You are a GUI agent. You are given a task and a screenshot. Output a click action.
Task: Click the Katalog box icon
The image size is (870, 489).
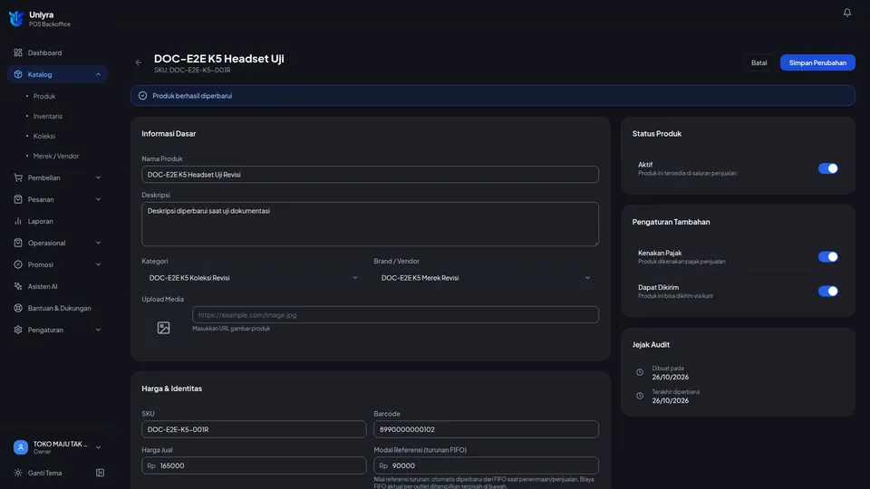coord(18,74)
